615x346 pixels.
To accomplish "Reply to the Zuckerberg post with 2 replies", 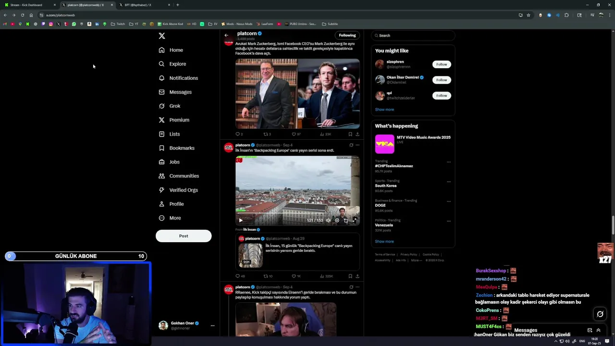I will pos(239,134).
